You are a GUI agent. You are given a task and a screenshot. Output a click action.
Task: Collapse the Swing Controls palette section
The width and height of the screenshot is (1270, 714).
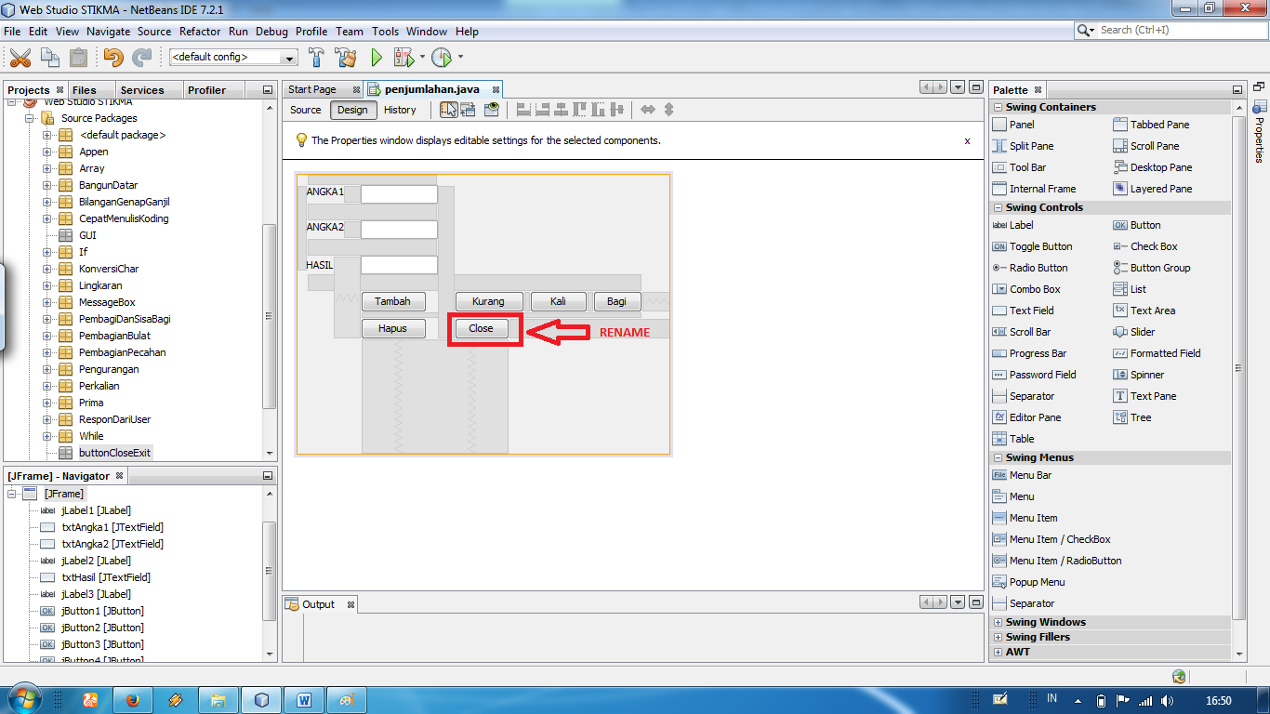coord(998,207)
